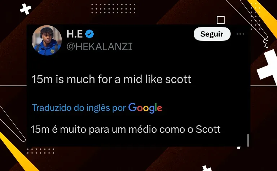Viewport: 277px width, 171px height.
Task: Click the small white plus at the bottom edge
Action: point(206,168)
